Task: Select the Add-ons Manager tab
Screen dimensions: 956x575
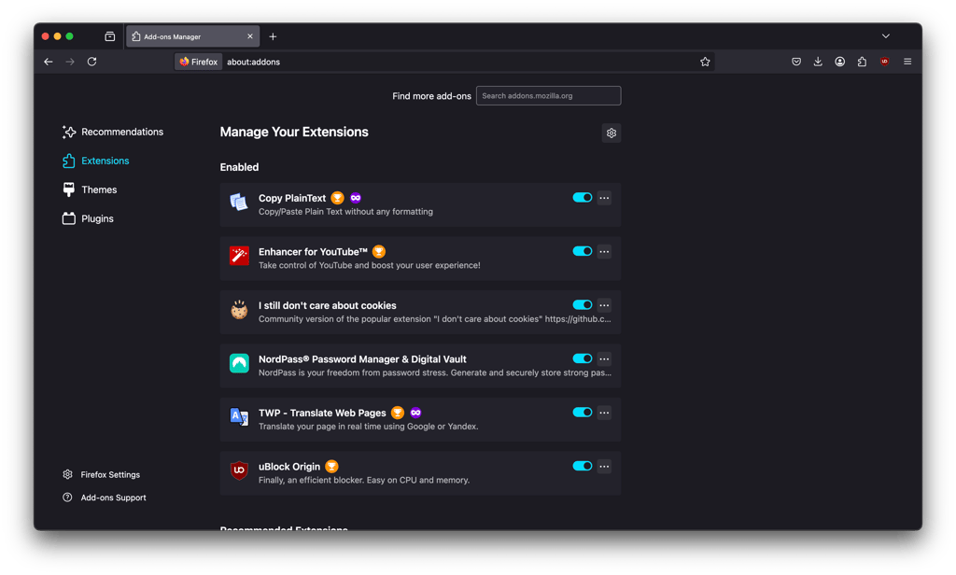Action: click(x=192, y=36)
